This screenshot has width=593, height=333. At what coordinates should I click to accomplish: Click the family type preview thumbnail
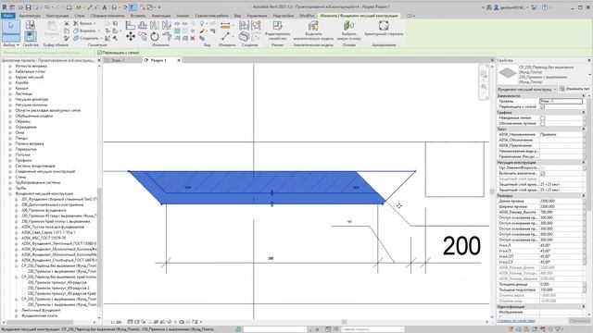[507, 74]
